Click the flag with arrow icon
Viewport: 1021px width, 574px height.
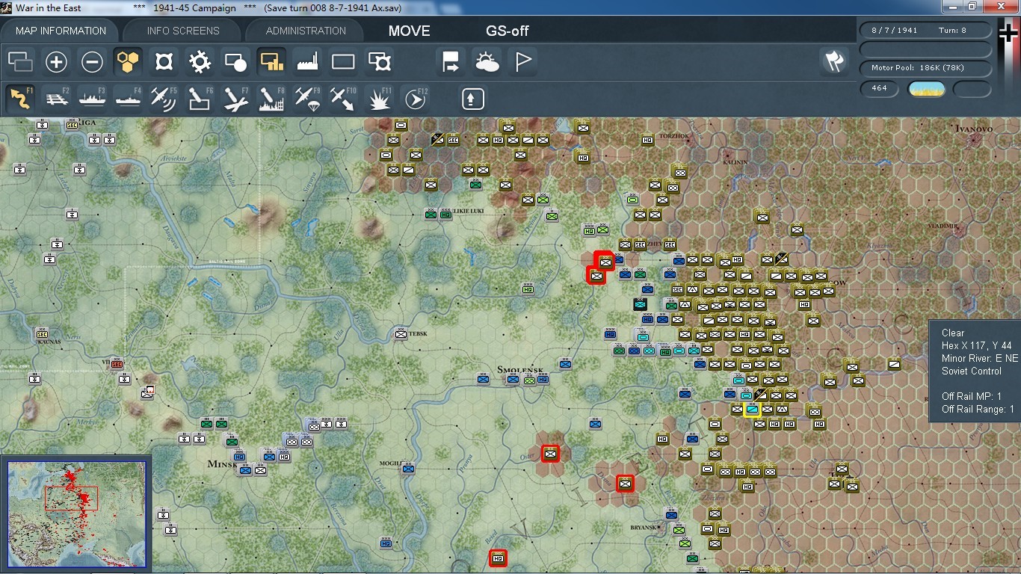[x=451, y=61]
